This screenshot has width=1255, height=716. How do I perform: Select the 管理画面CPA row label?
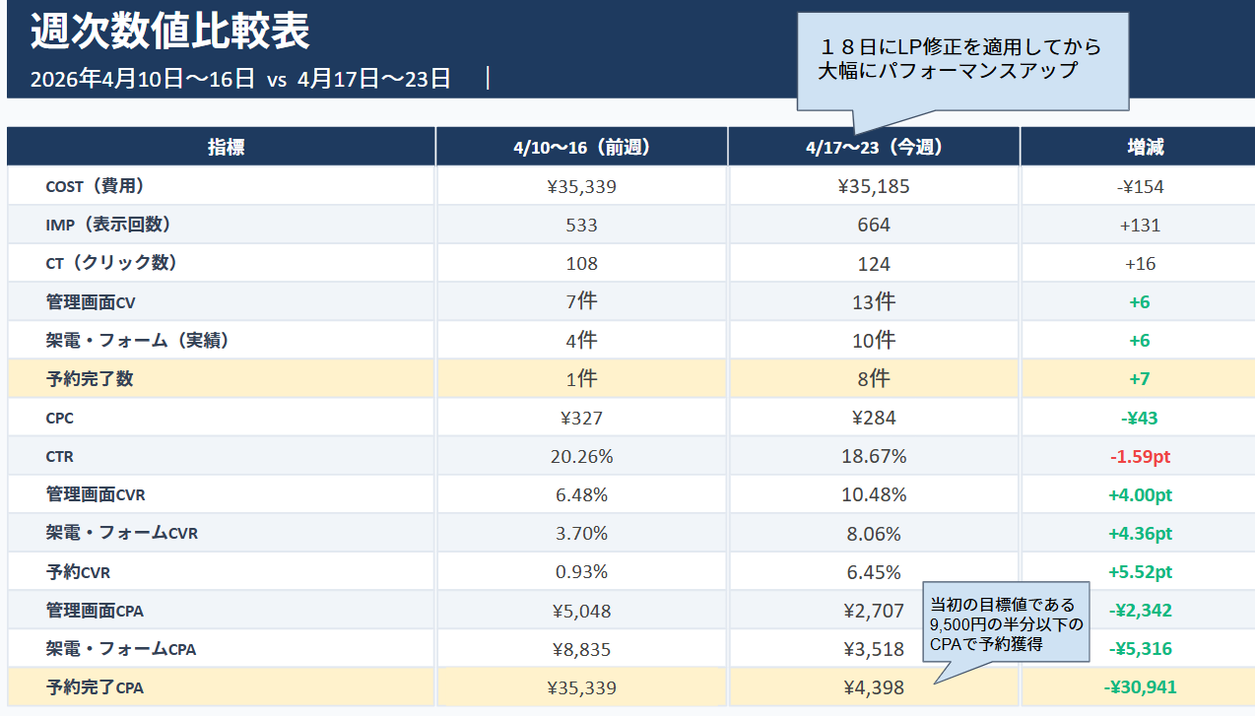pos(95,611)
